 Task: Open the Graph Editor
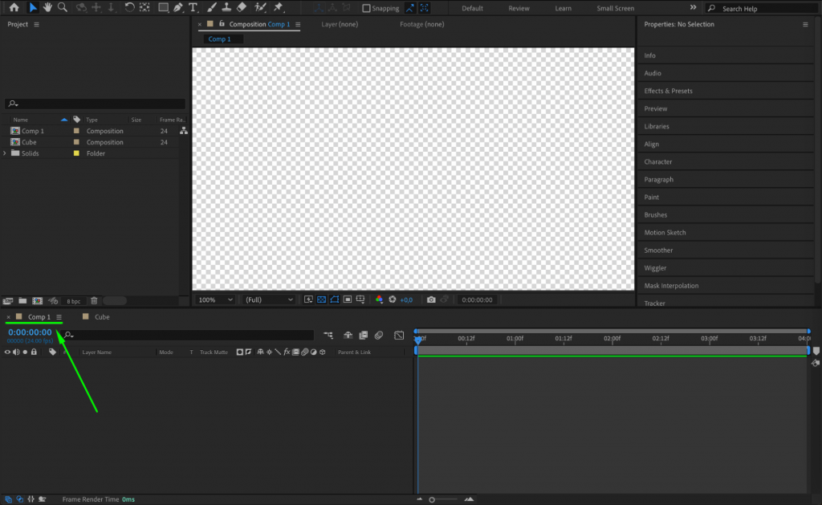click(x=398, y=336)
